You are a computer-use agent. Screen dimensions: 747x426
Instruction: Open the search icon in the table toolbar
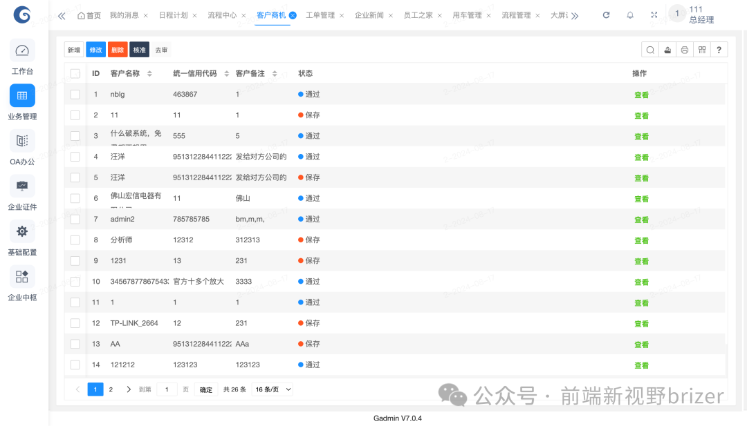650,49
